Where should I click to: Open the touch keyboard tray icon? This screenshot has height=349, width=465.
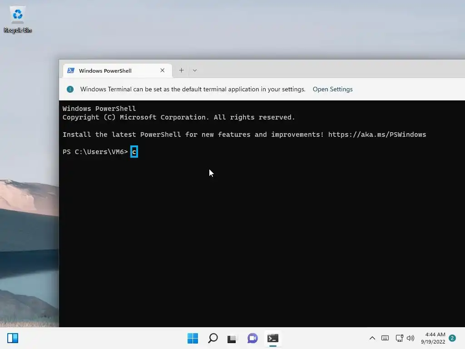click(385, 338)
